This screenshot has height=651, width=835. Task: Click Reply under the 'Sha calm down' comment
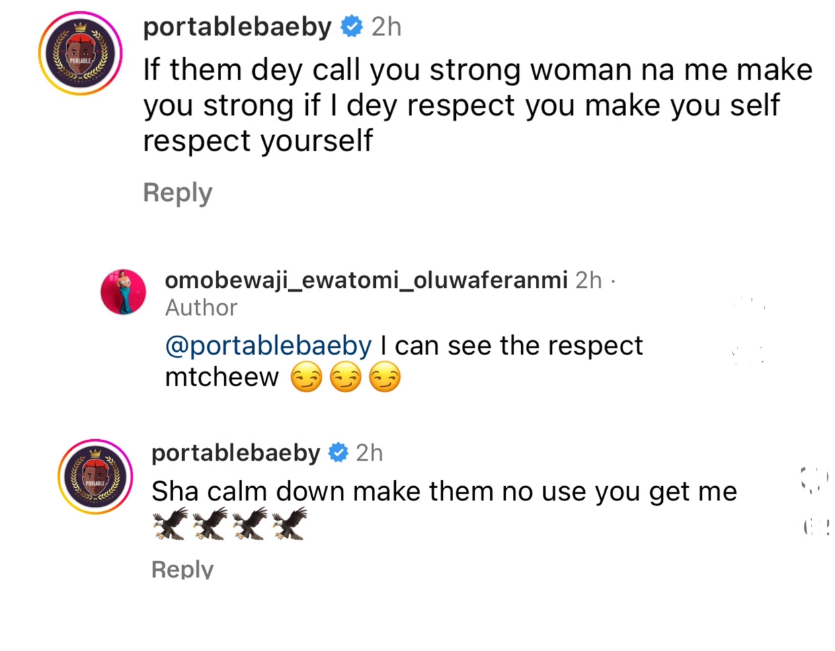coord(182,569)
